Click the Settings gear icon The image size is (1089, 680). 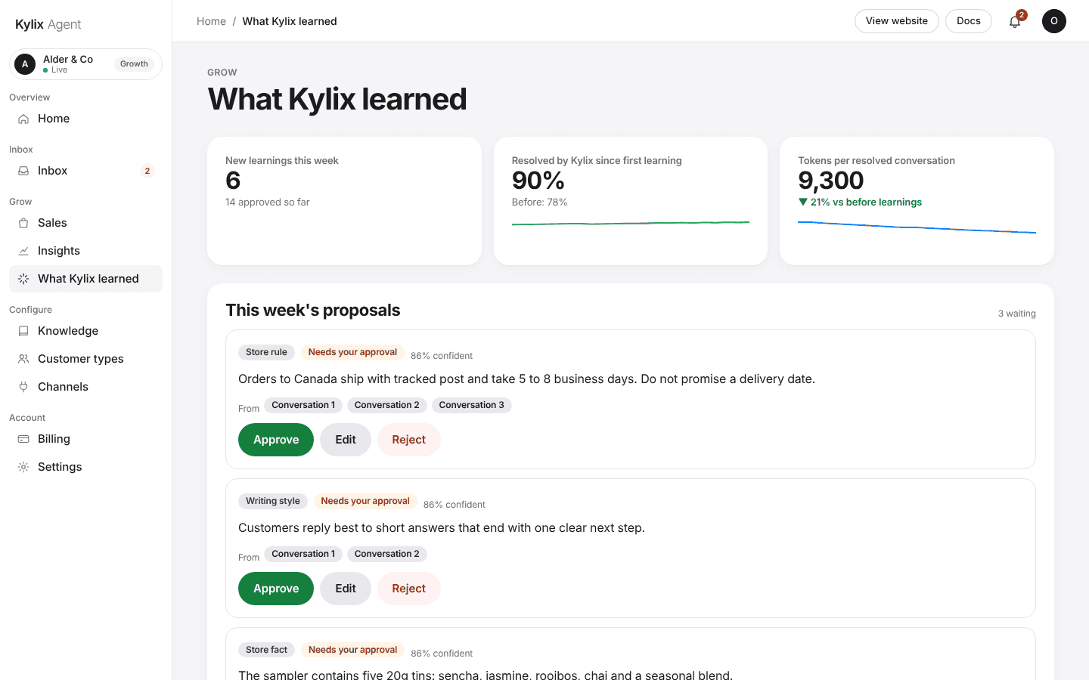tap(23, 467)
